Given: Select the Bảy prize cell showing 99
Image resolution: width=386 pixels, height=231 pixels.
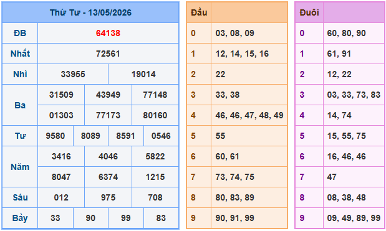Looking at the screenshot, I should pos(125,218).
